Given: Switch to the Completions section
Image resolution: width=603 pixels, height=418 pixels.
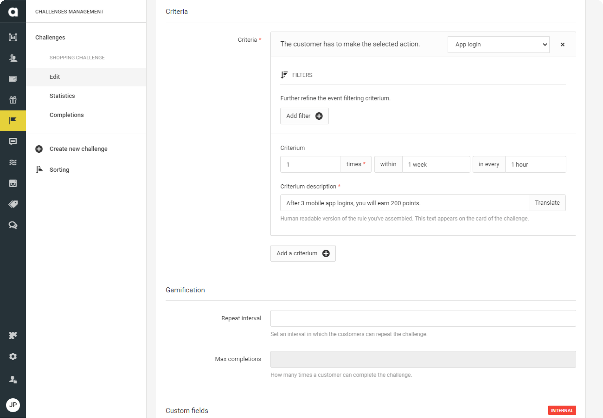Looking at the screenshot, I should pos(67,115).
